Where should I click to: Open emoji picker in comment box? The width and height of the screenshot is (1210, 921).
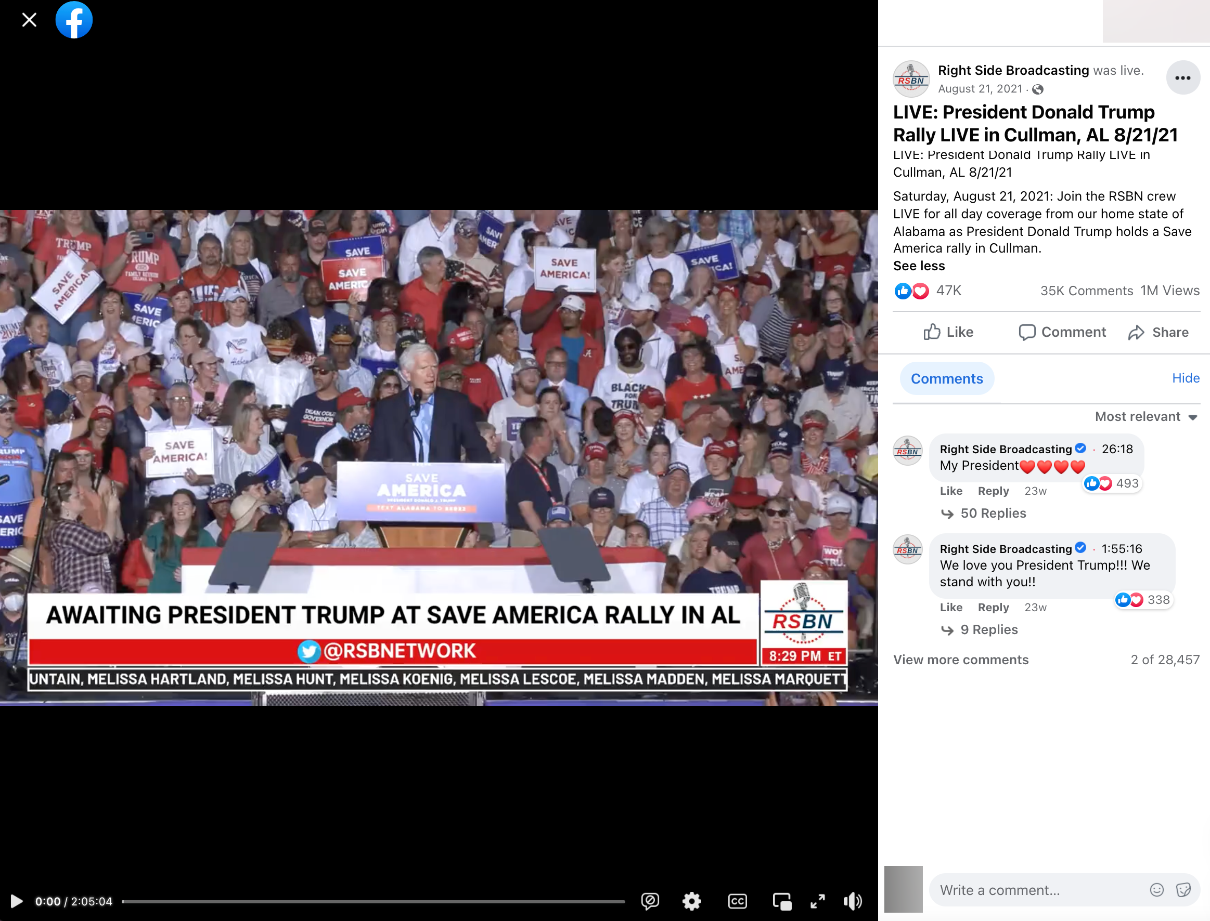1157,890
